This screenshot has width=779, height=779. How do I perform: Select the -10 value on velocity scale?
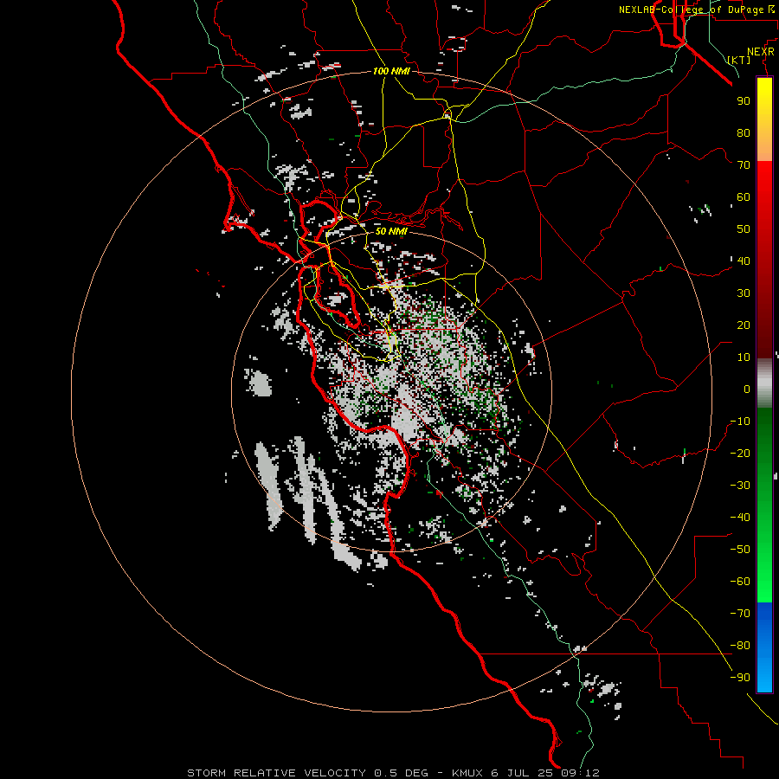click(x=740, y=422)
